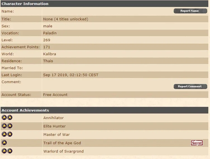
Task: Click first star icon beside Annihilator
Action: 4,117
